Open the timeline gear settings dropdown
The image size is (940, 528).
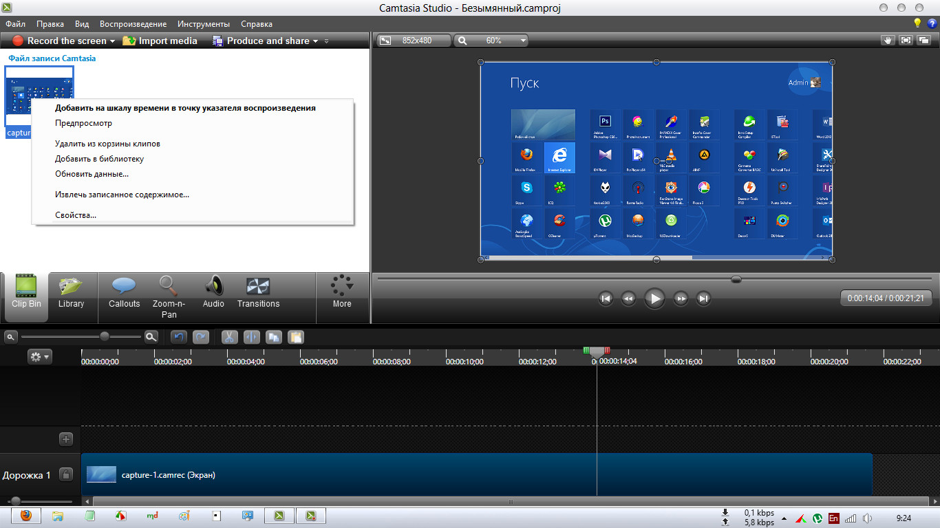39,356
